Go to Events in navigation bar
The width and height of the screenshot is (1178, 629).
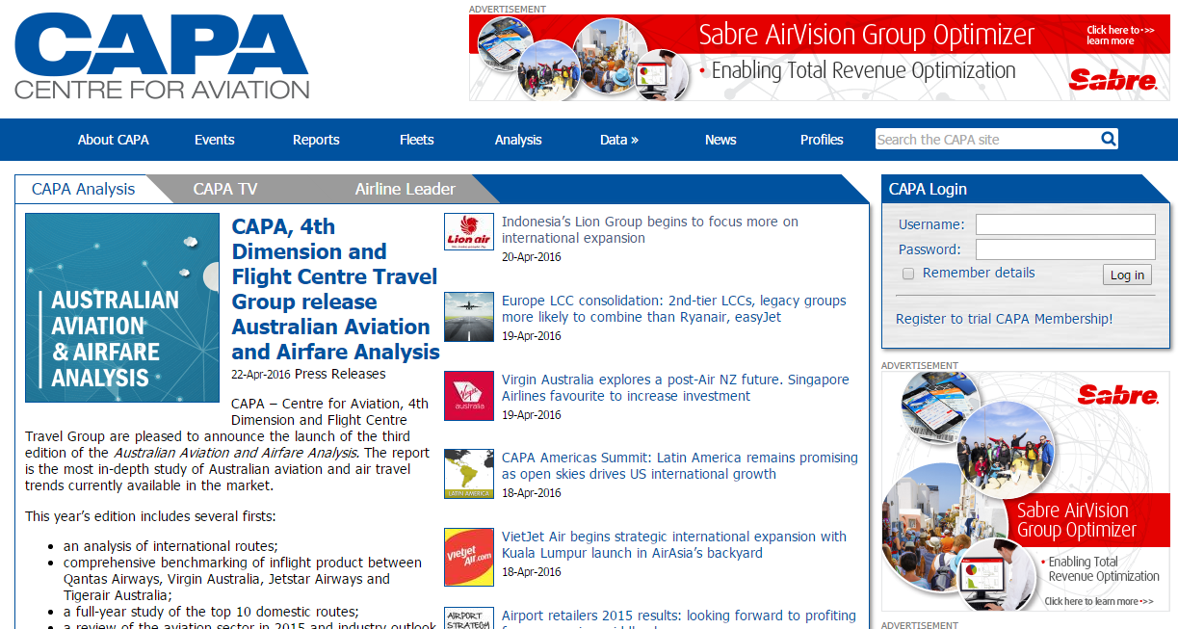(214, 140)
